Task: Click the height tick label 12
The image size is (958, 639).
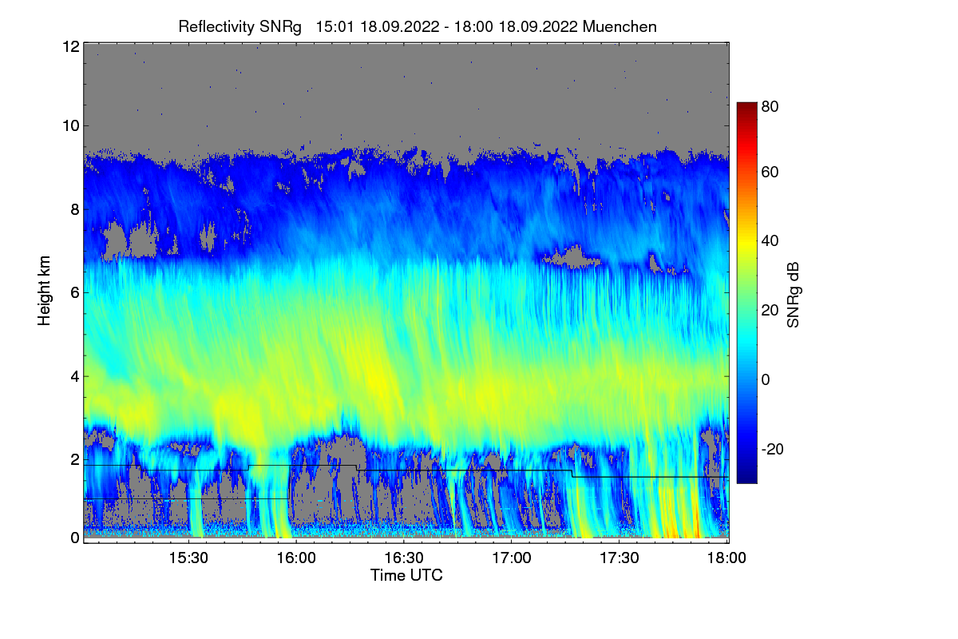Action: [x=70, y=46]
